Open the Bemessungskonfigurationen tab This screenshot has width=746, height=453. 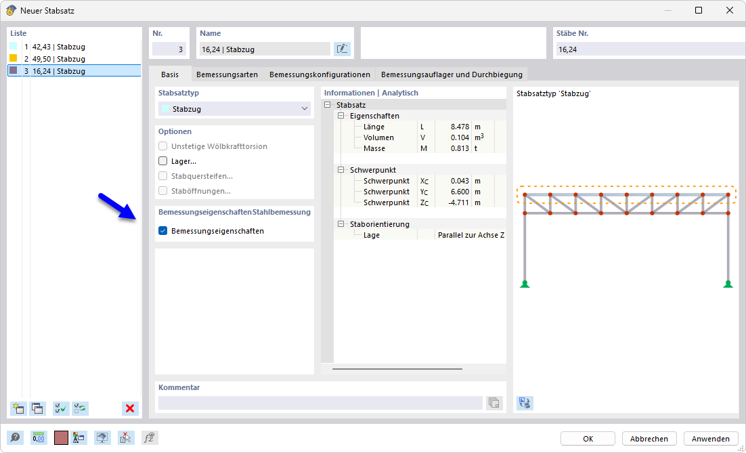pyautogui.click(x=320, y=74)
